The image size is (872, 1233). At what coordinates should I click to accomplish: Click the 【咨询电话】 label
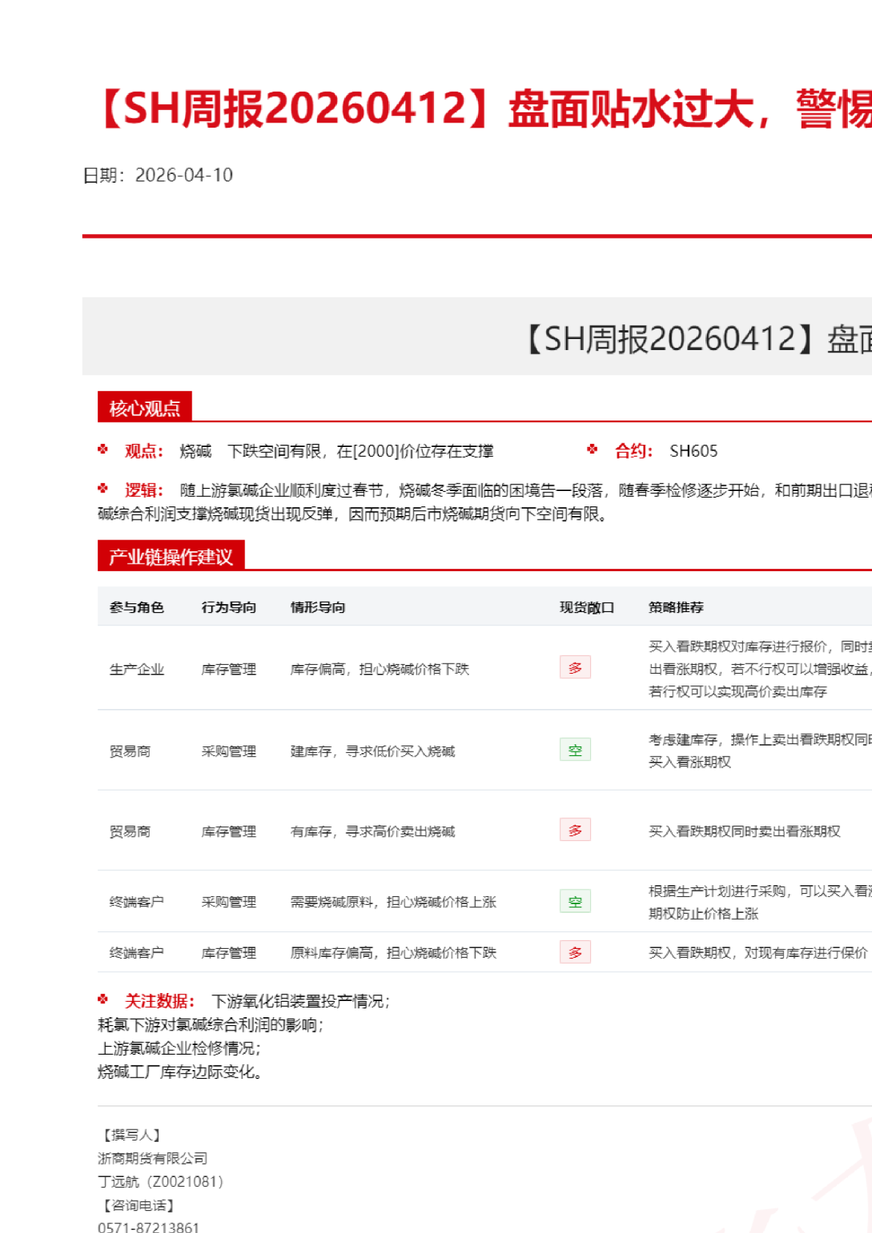137,1205
